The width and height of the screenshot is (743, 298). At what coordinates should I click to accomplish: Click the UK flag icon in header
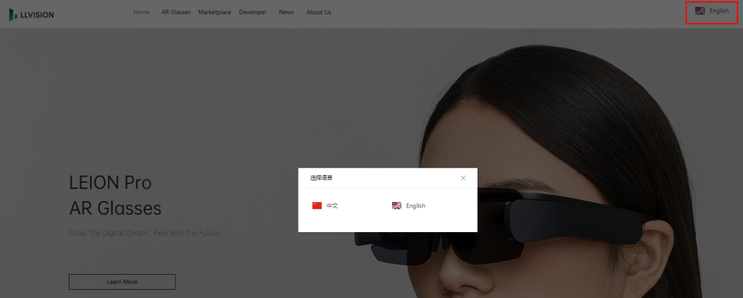pyautogui.click(x=700, y=11)
